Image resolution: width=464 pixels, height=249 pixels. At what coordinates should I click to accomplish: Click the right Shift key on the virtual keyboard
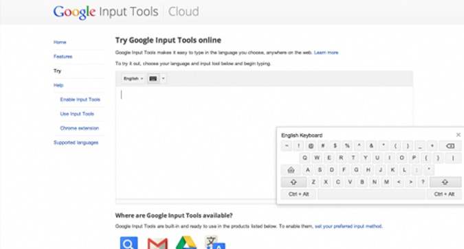coord(445,182)
